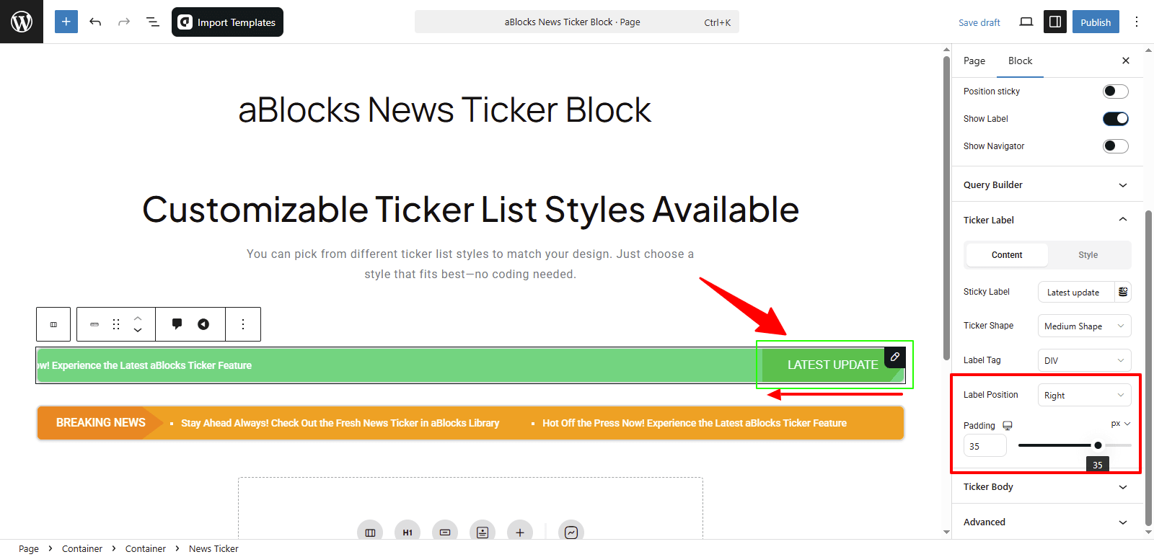This screenshot has width=1154, height=557.
Task: Click the LATEST UPDATE ticker label
Action: tap(832, 365)
